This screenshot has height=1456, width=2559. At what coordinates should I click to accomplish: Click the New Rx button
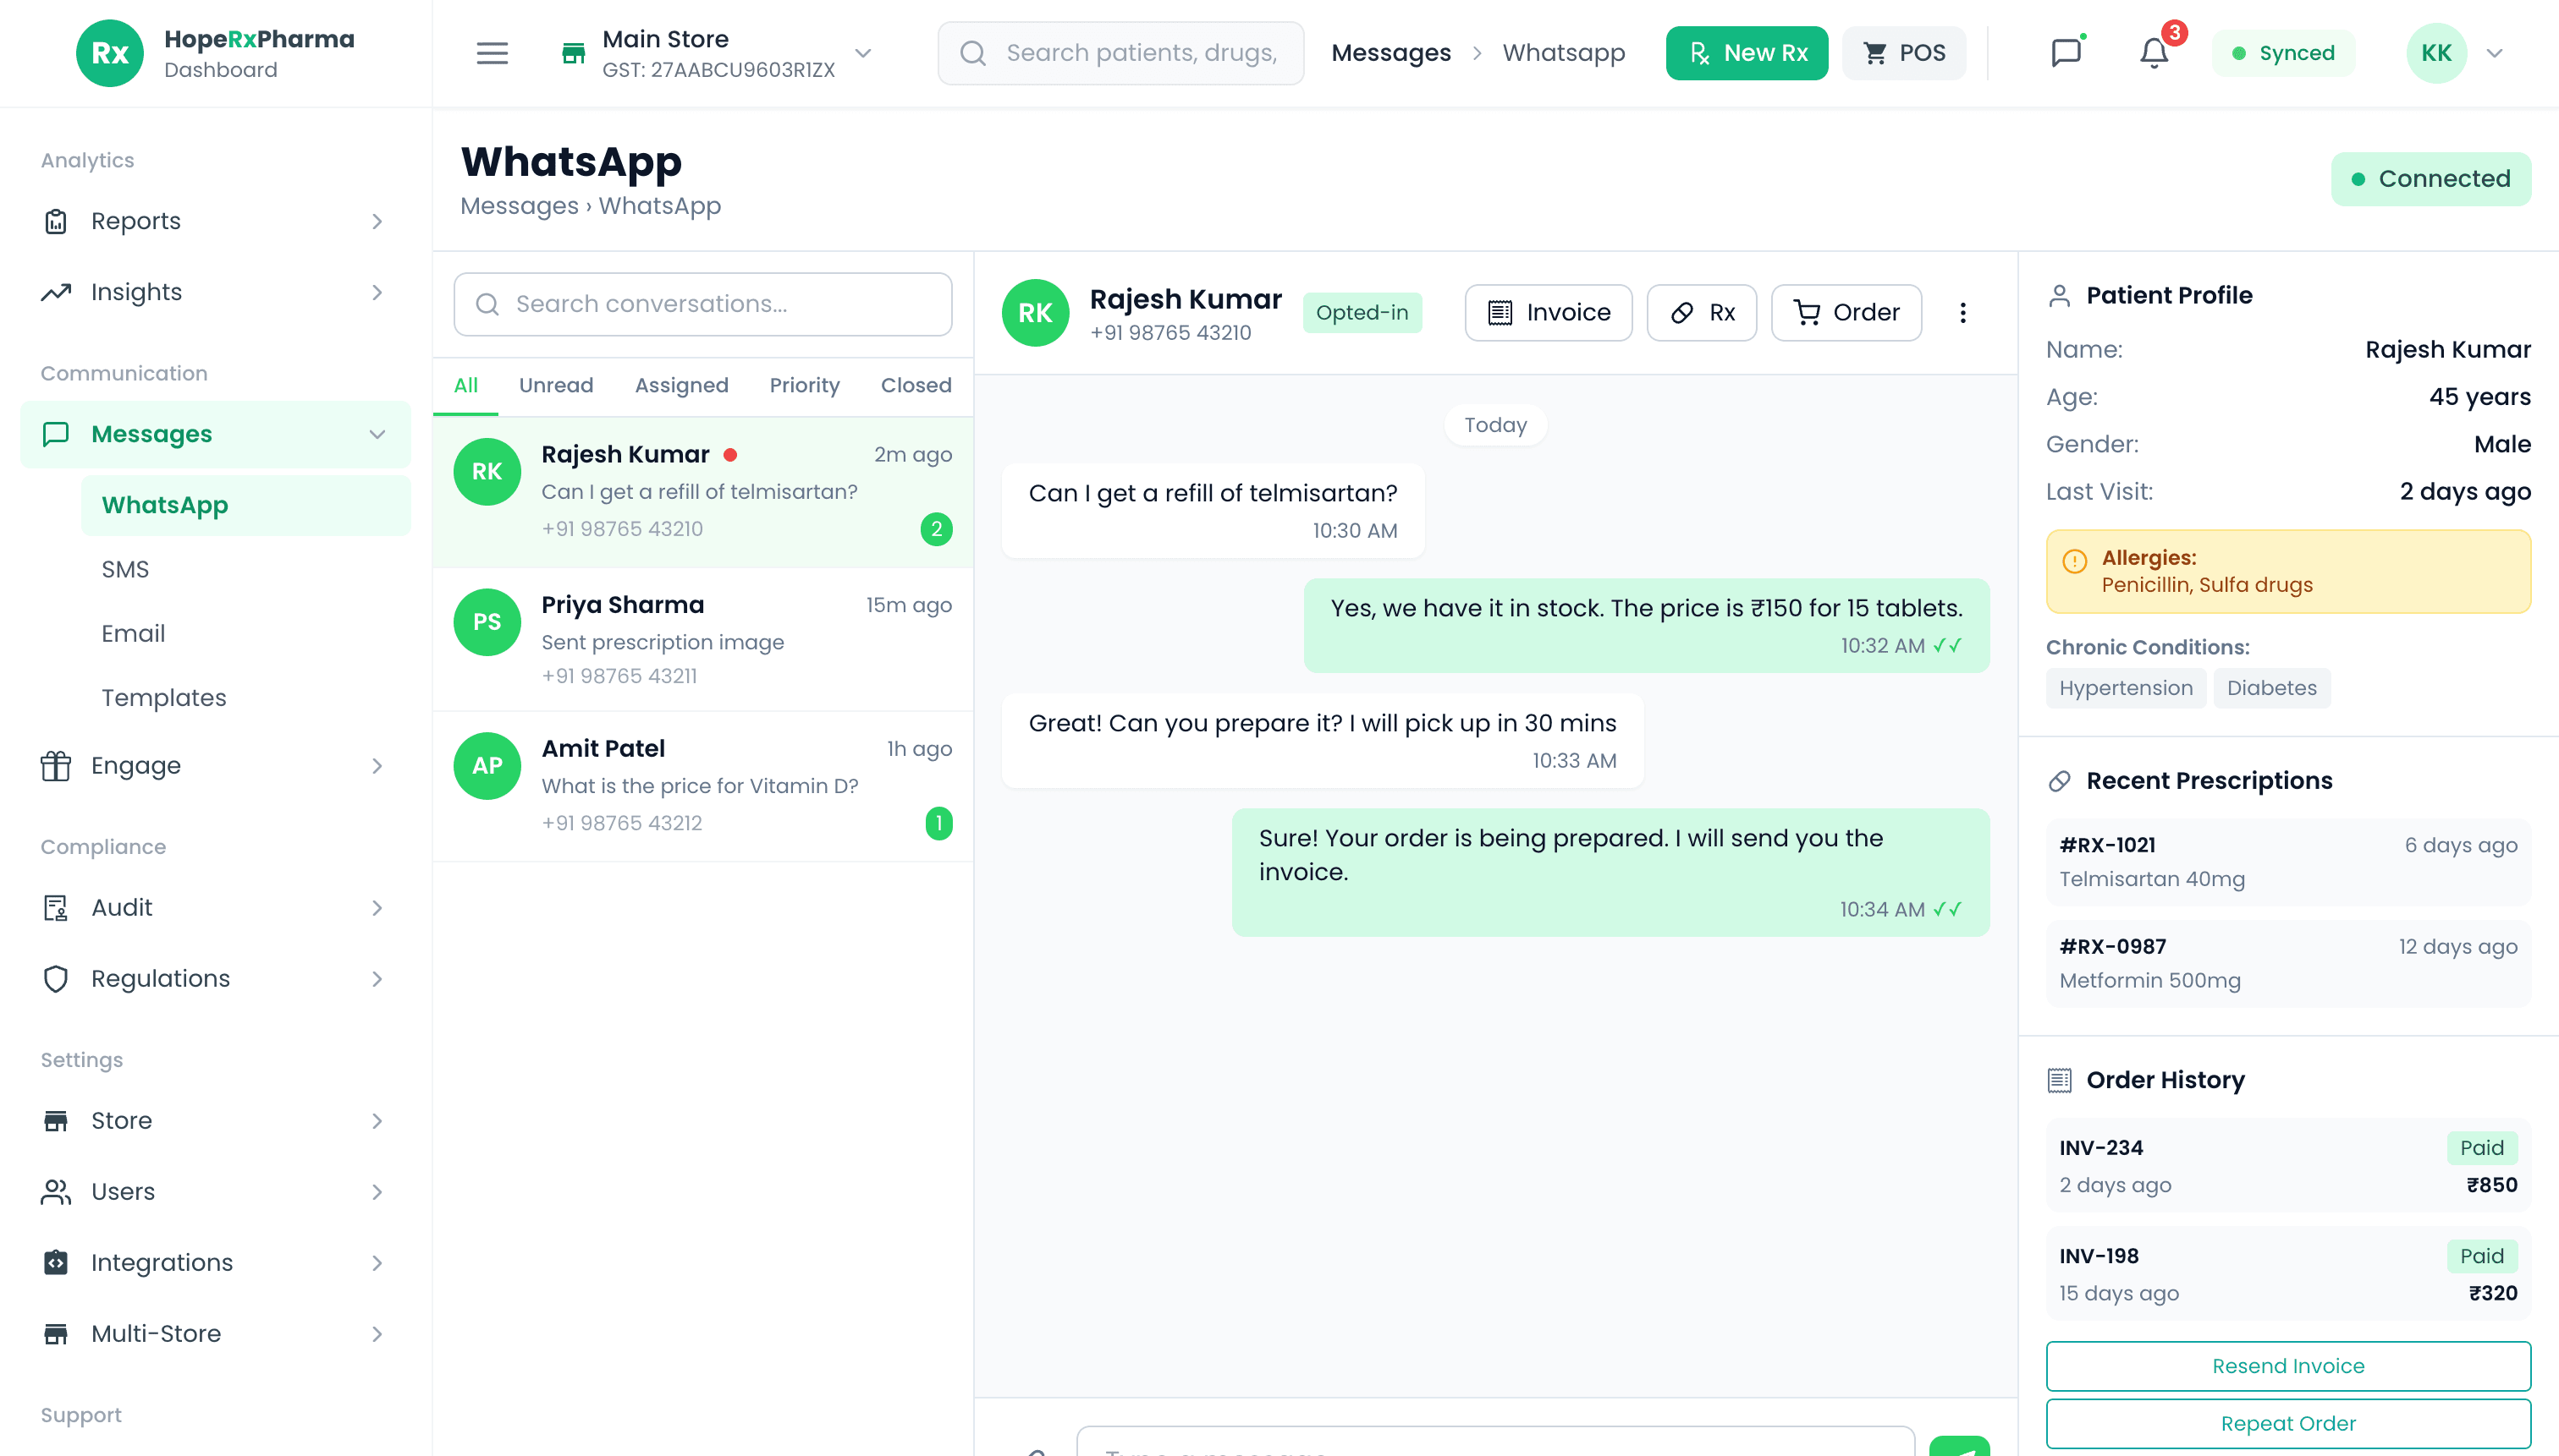1747,53
